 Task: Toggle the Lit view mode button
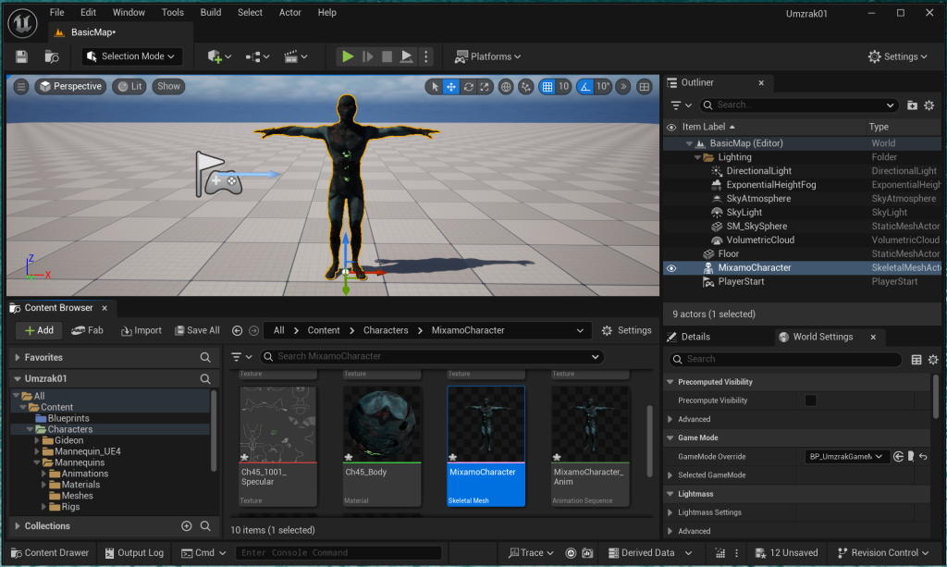pos(129,86)
